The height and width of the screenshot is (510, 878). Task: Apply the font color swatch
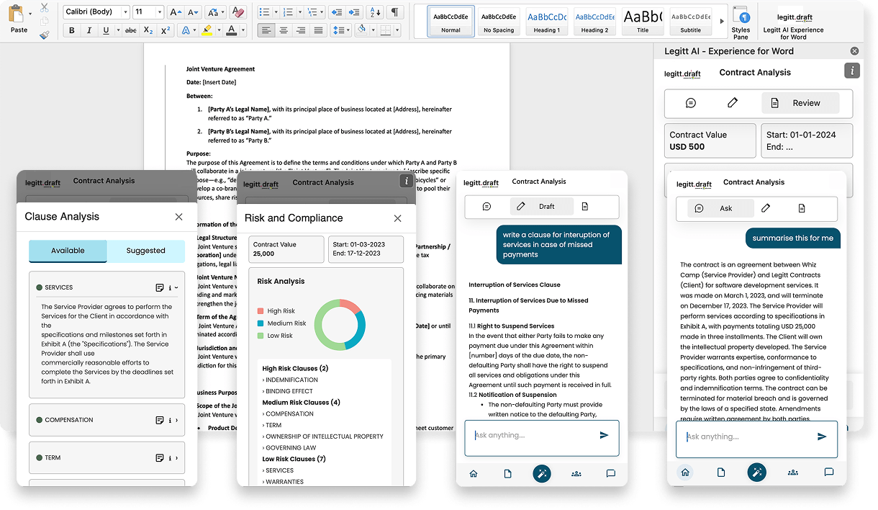(x=231, y=30)
